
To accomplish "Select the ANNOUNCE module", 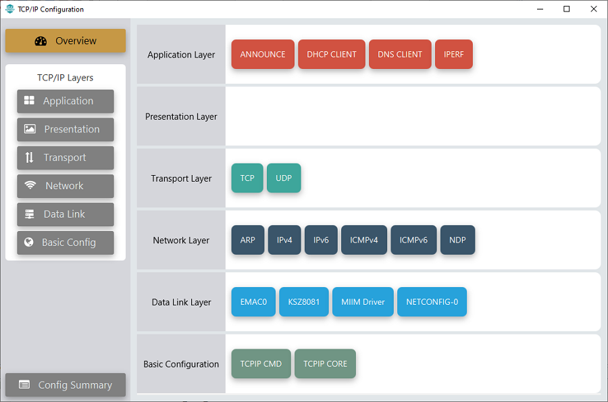I will (x=263, y=55).
